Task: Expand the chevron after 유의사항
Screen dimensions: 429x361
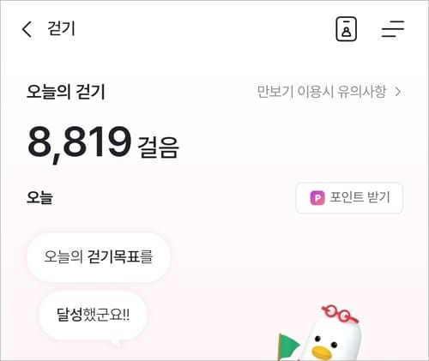Action: point(397,92)
